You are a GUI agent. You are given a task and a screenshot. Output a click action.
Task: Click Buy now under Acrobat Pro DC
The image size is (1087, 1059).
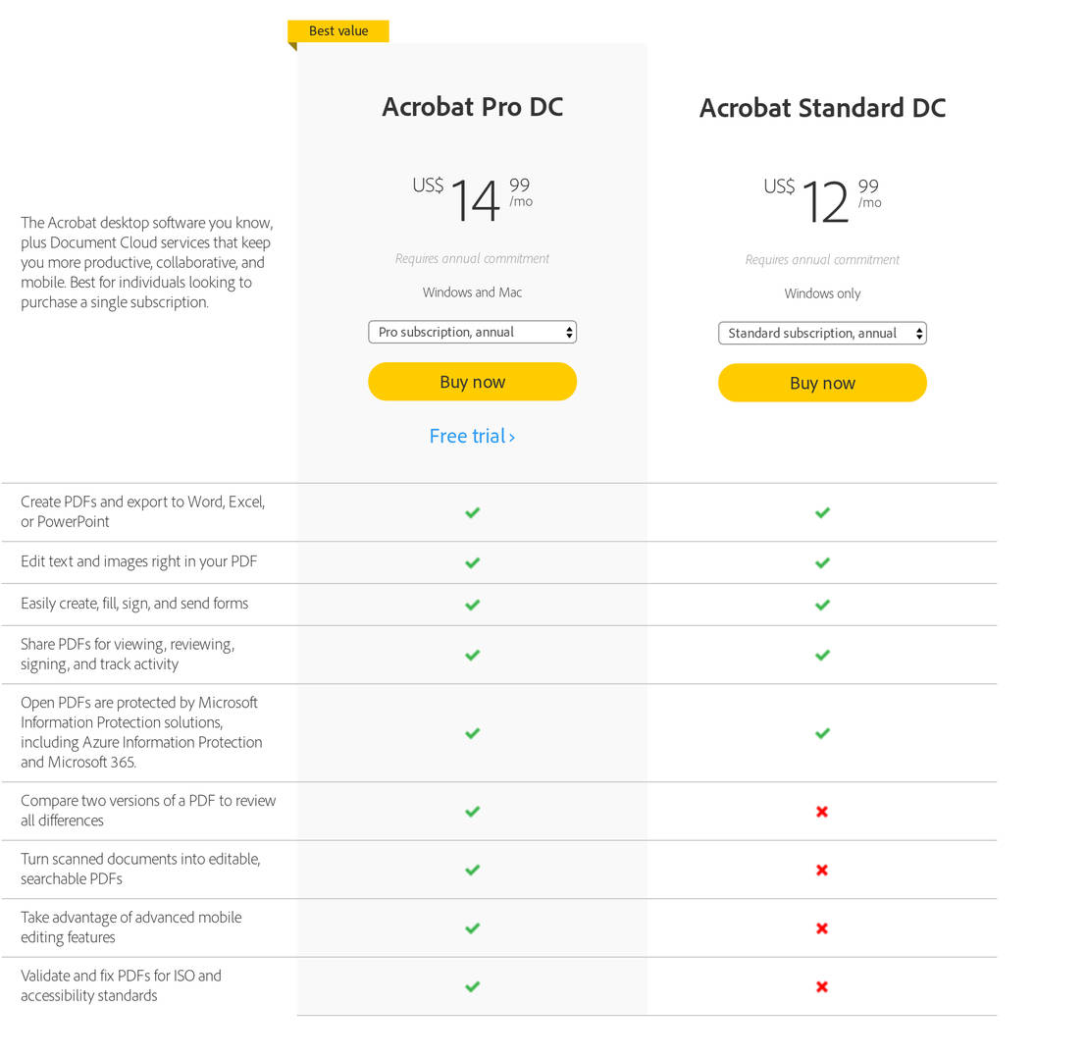point(472,381)
